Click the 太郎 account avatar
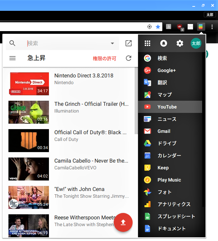This screenshot has height=241, width=218. (196, 43)
